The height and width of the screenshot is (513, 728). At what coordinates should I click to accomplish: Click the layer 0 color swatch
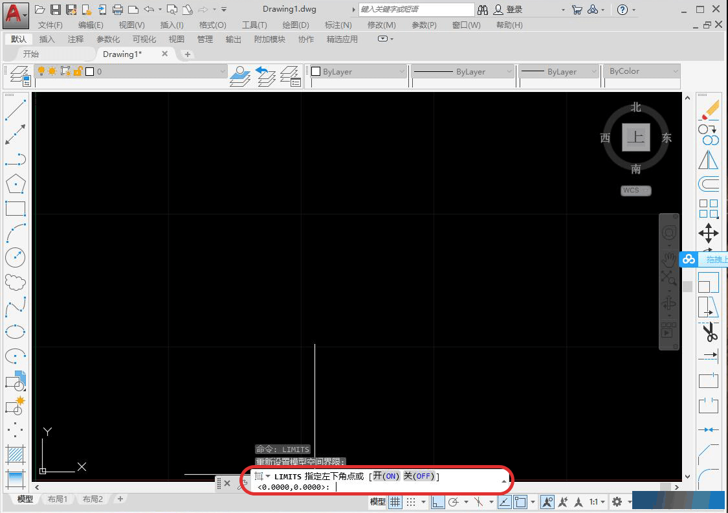tap(89, 71)
